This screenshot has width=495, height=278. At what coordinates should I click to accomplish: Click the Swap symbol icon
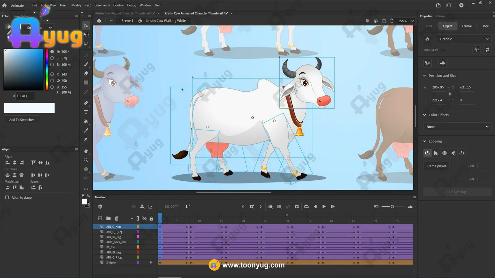coord(487,49)
